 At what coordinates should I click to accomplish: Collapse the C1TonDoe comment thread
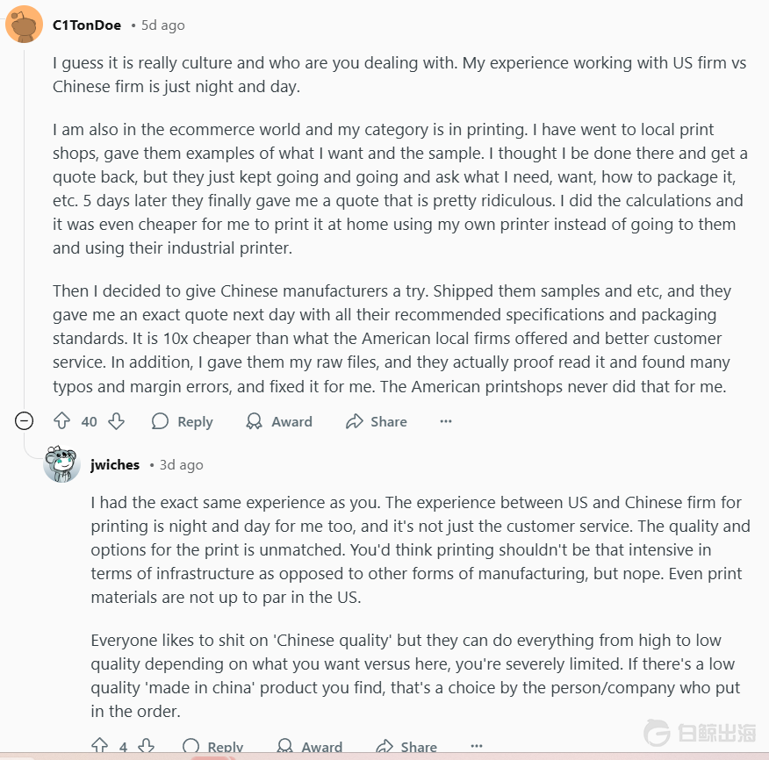pyautogui.click(x=25, y=421)
